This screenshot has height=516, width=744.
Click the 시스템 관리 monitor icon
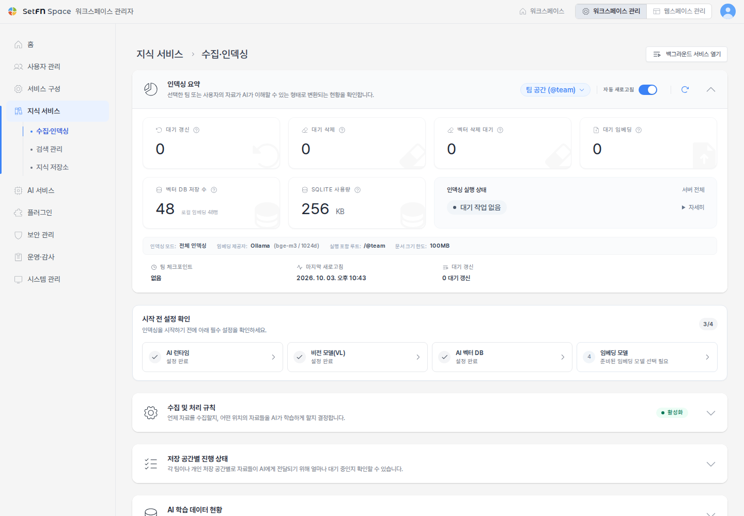pyautogui.click(x=18, y=279)
